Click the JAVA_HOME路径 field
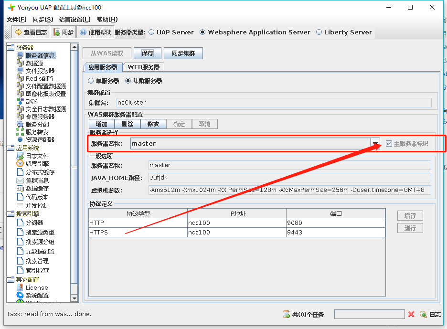 pyautogui.click(x=289, y=178)
